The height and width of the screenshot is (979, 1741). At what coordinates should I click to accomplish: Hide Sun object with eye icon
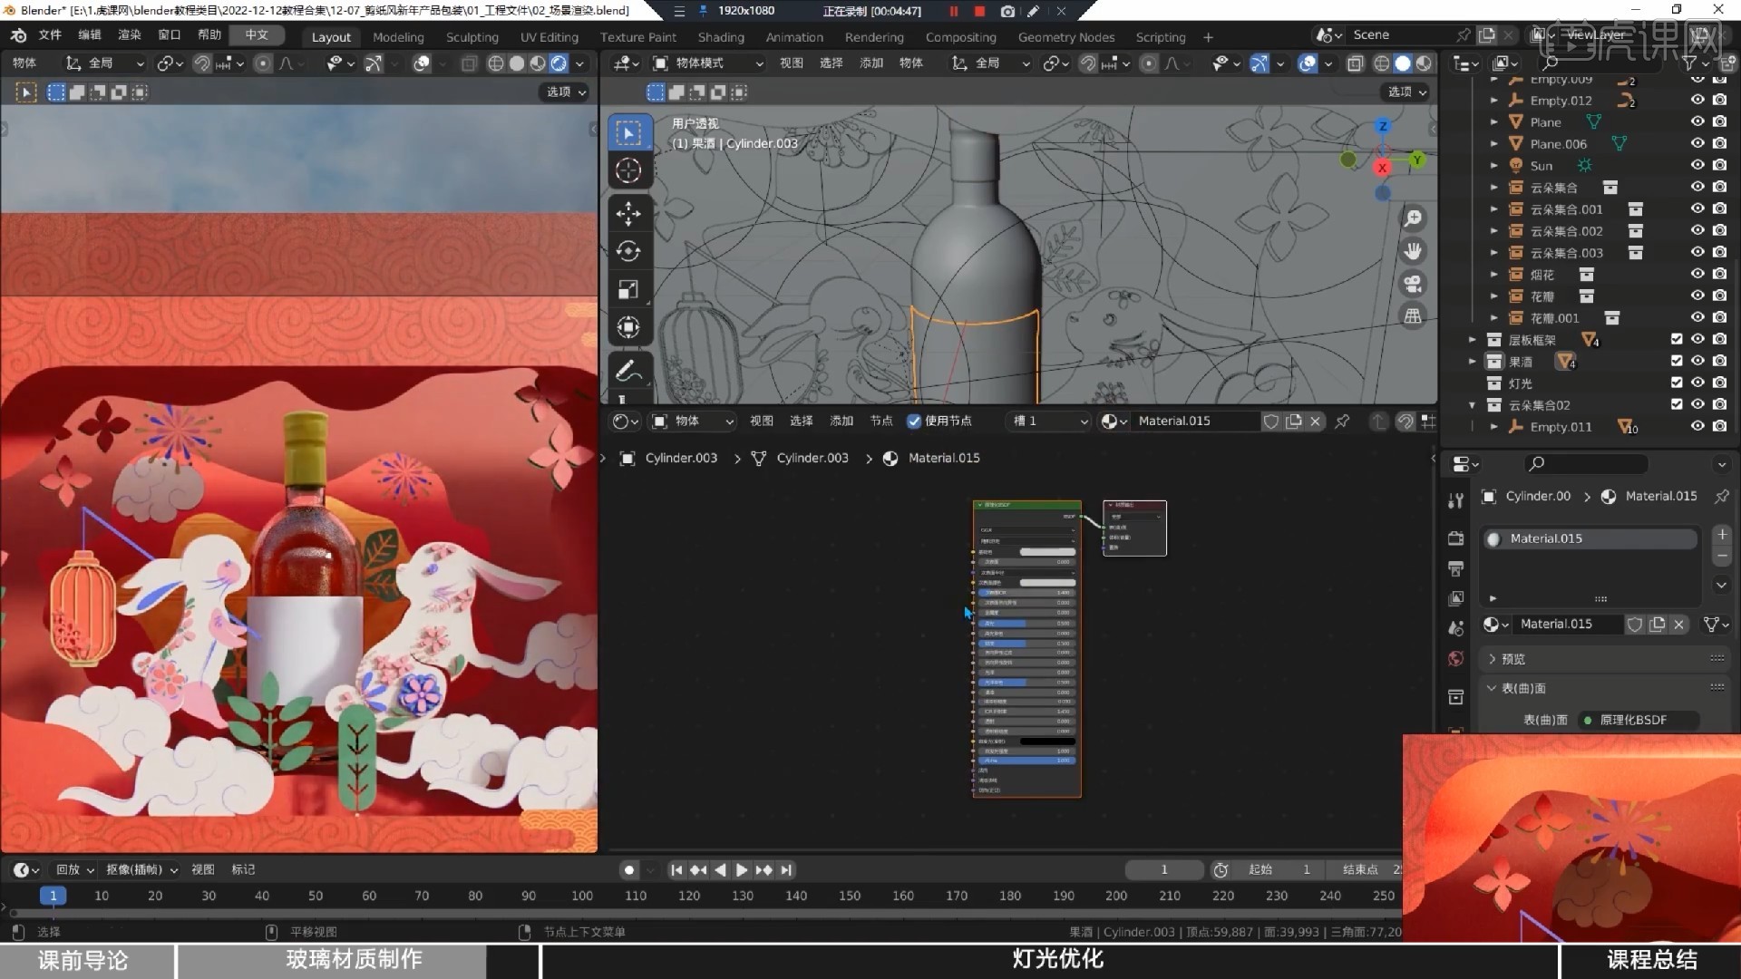(1697, 165)
